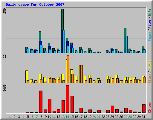Click green weekend day label 27
The image size is (153, 120).
[x=126, y=117]
